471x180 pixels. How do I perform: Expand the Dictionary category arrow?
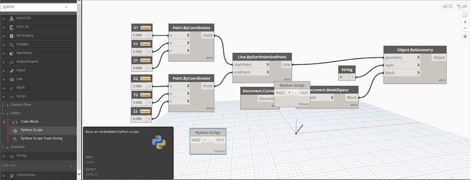[4, 36]
